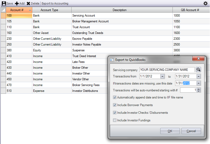The width and height of the screenshot is (210, 144).
Task: Click the Delete X icon
Action: pos(28,3)
